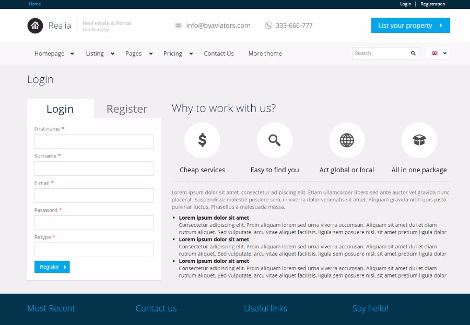Viewport: 470px width, 325px height.
Task: Click the Realia house logo icon
Action: click(35, 26)
